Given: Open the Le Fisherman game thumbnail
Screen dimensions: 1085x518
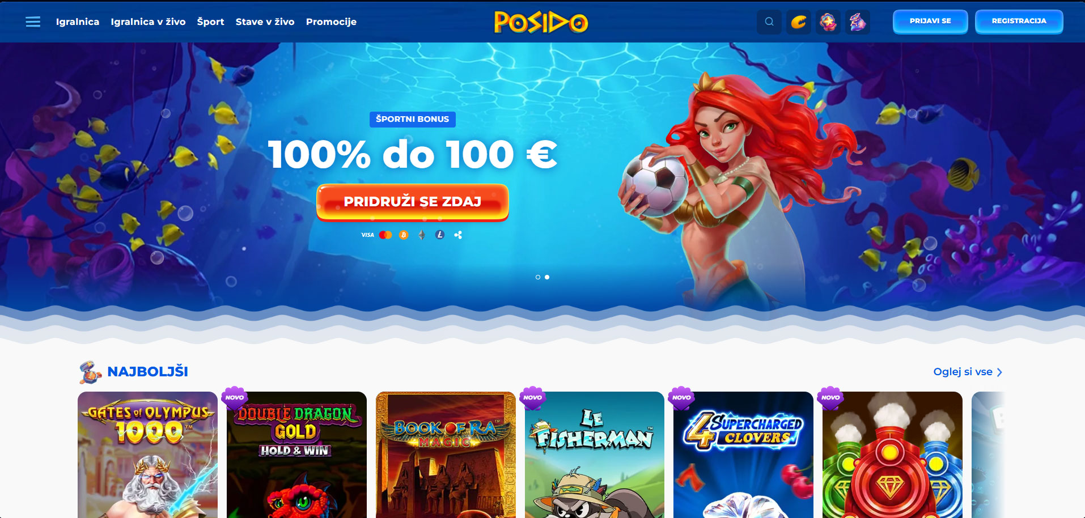Looking at the screenshot, I should coord(594,455).
